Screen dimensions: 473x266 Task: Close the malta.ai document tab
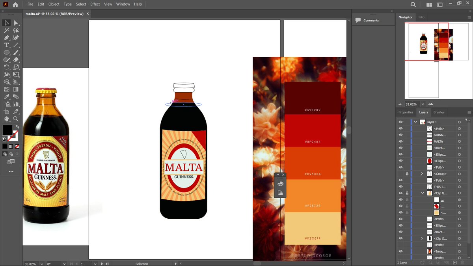(x=88, y=13)
